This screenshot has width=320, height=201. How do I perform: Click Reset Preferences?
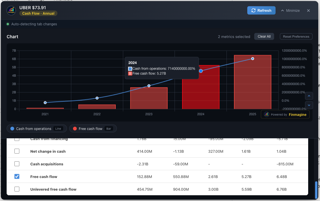point(296,37)
